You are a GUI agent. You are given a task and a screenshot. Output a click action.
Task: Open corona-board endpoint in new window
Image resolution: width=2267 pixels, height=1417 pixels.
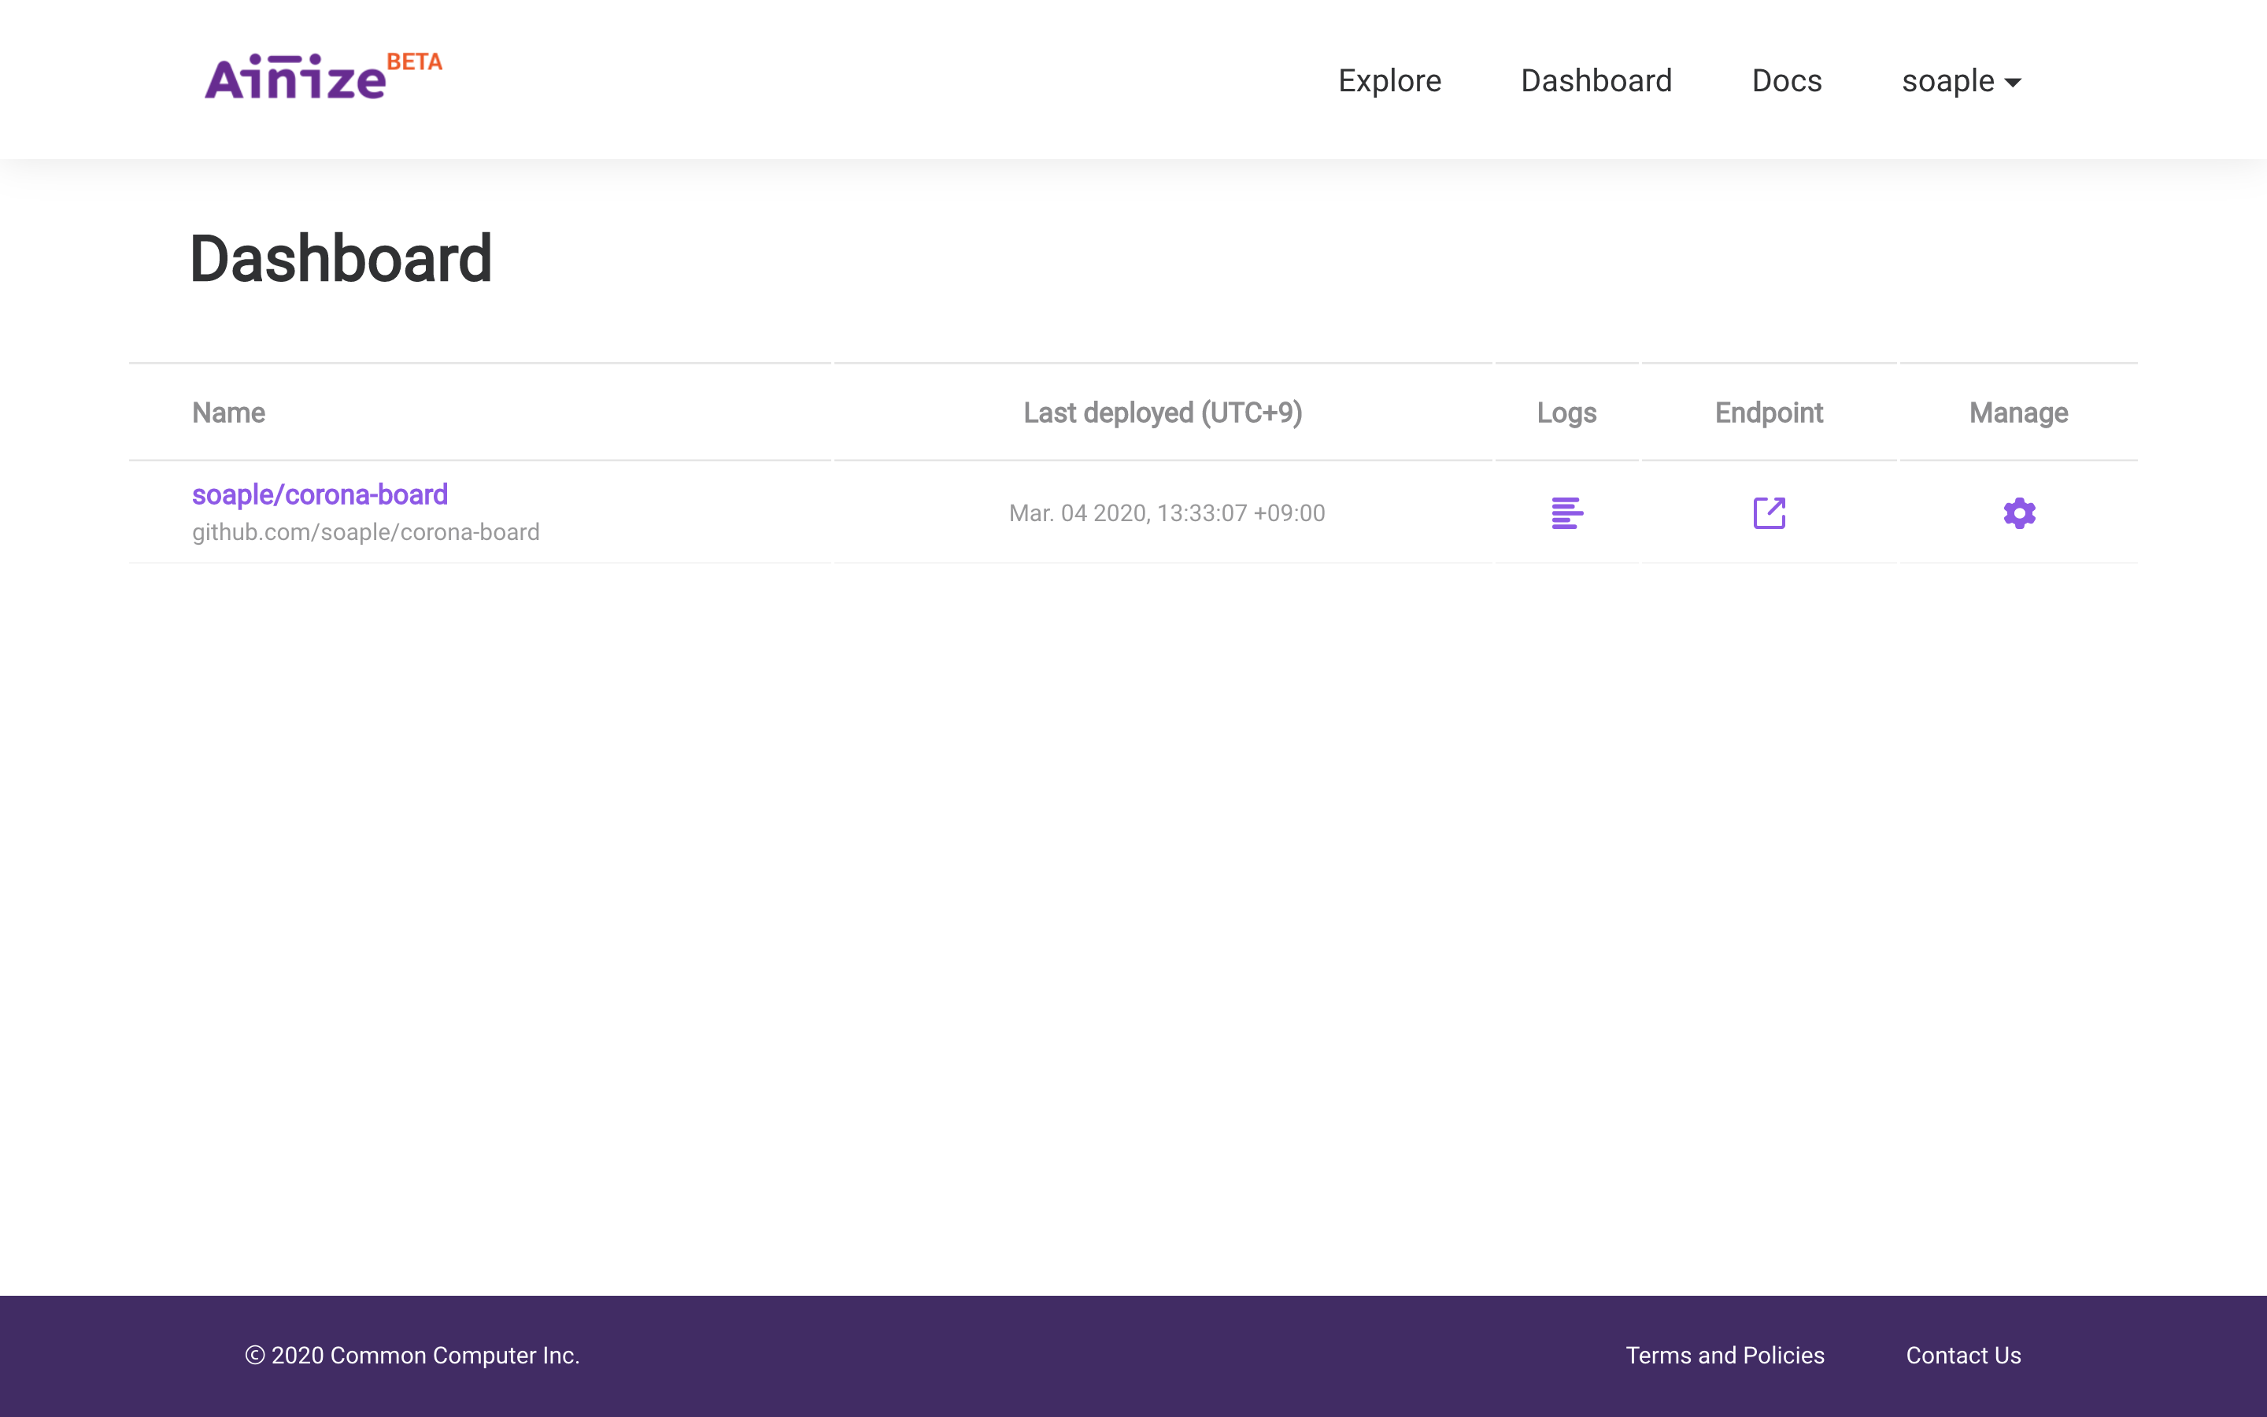(1769, 512)
